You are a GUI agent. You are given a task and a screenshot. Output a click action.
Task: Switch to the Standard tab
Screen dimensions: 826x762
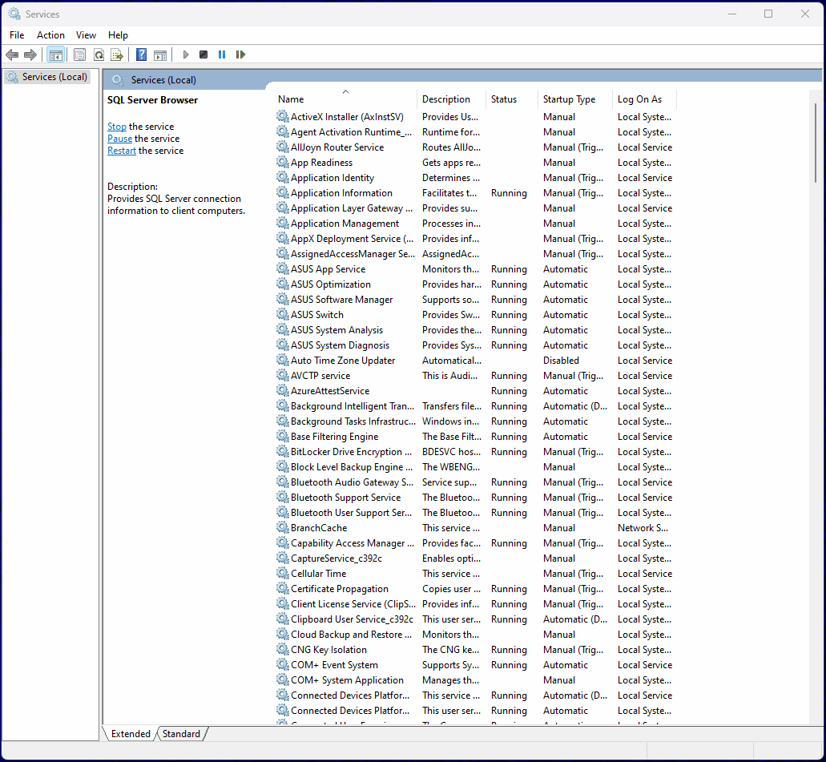tap(181, 733)
